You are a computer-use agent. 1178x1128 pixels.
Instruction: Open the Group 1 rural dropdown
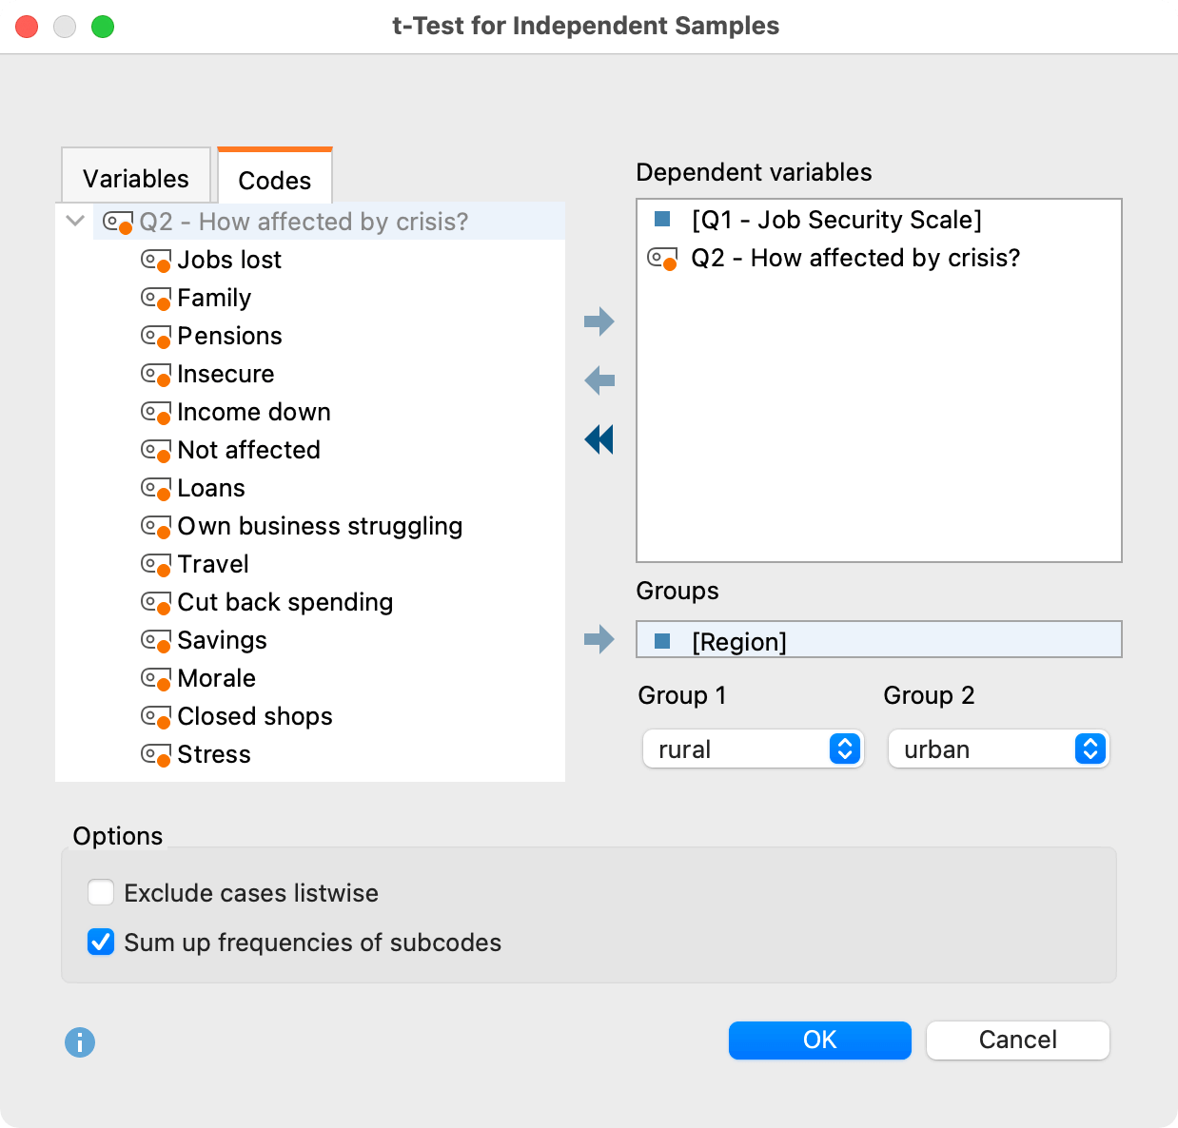pos(753,749)
